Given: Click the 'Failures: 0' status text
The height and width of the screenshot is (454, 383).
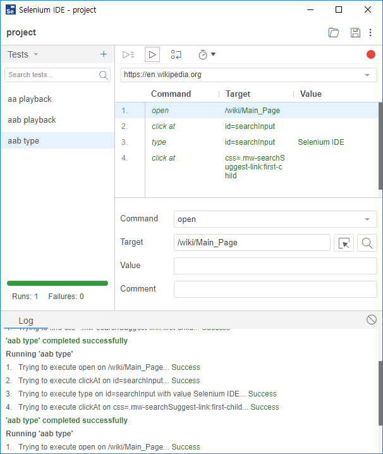Looking at the screenshot, I should pyautogui.click(x=66, y=296).
